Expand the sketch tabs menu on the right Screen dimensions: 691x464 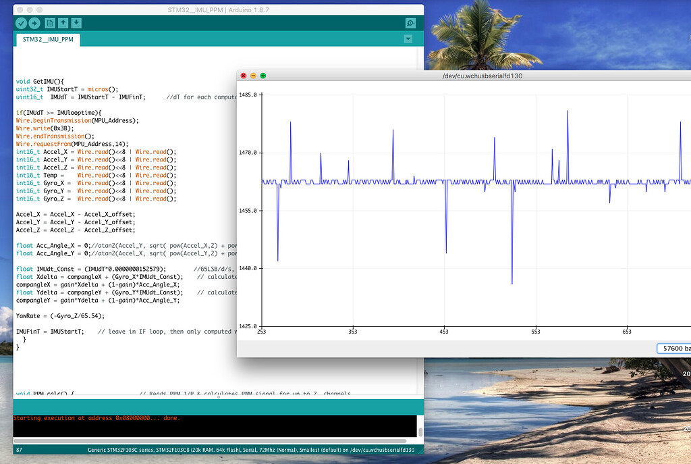tap(408, 38)
